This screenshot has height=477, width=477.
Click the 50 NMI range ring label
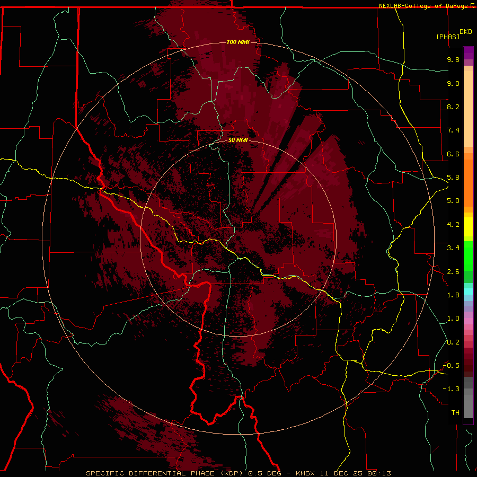tap(238, 140)
